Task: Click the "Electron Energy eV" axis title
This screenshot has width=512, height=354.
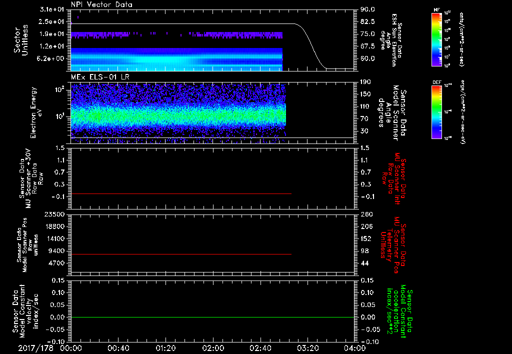Action: 37,112
